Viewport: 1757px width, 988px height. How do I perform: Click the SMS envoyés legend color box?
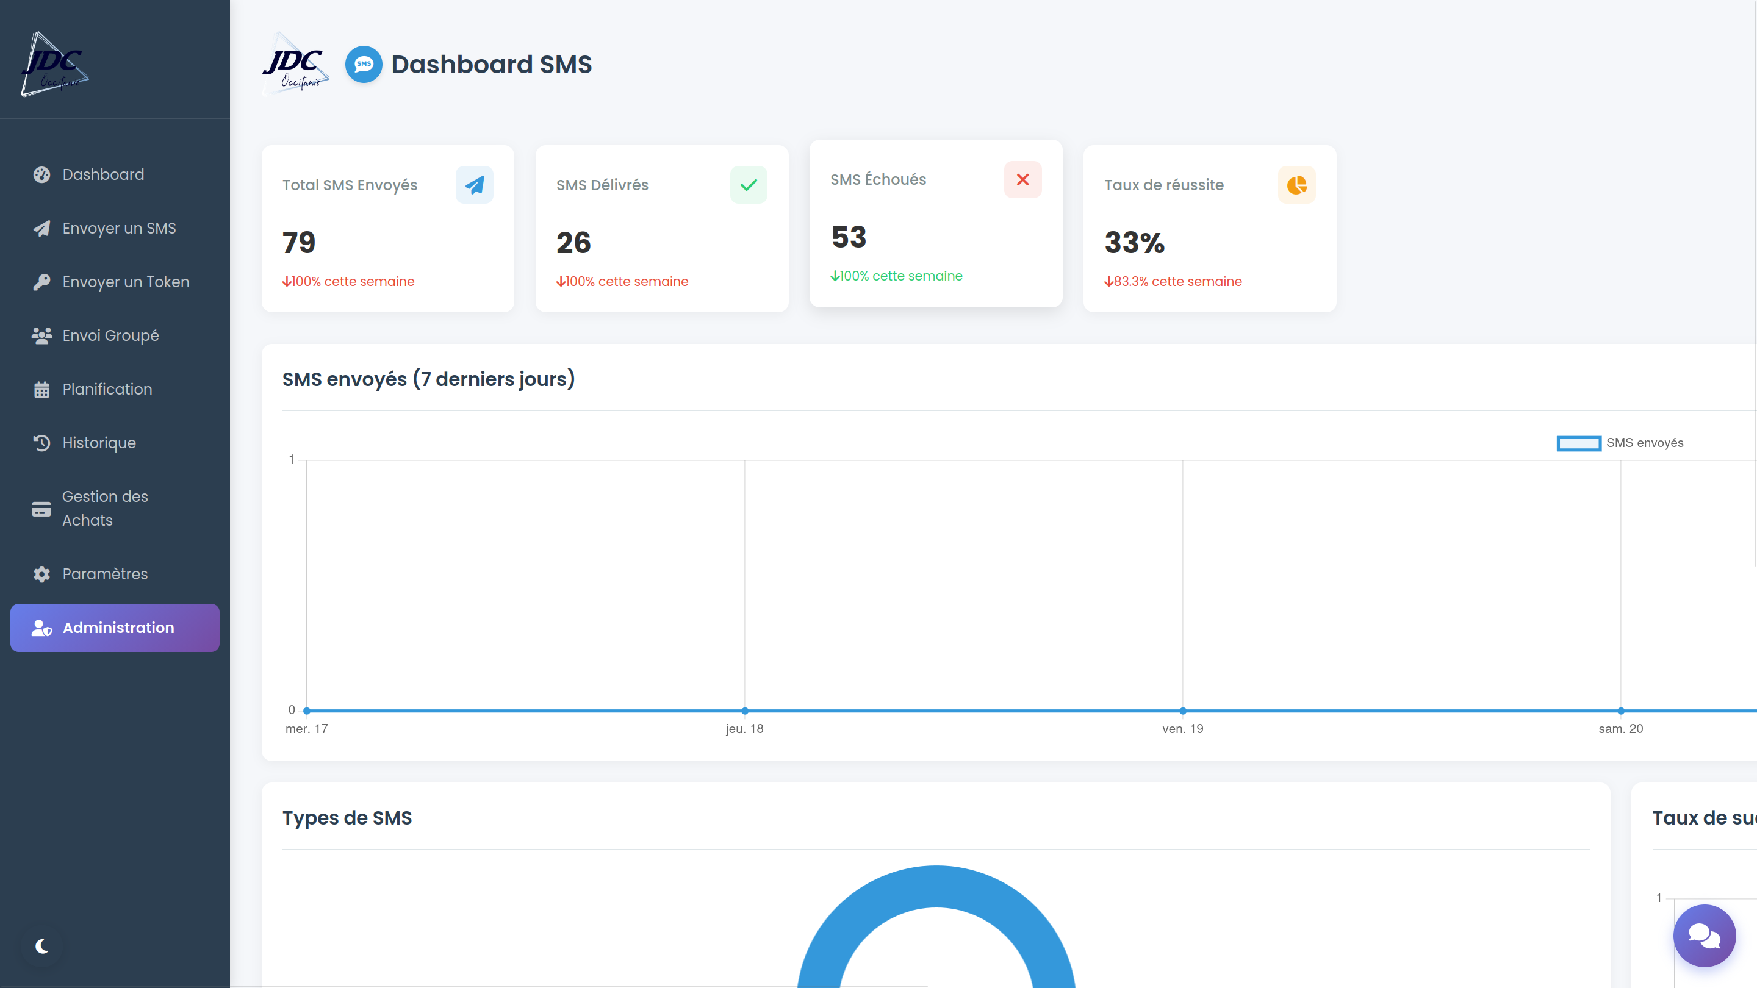1578,444
